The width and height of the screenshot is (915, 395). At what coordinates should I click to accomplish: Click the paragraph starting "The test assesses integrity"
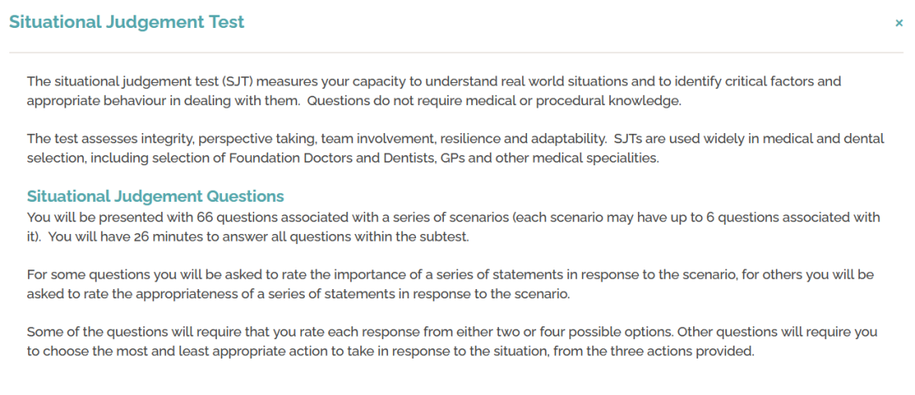(x=455, y=149)
